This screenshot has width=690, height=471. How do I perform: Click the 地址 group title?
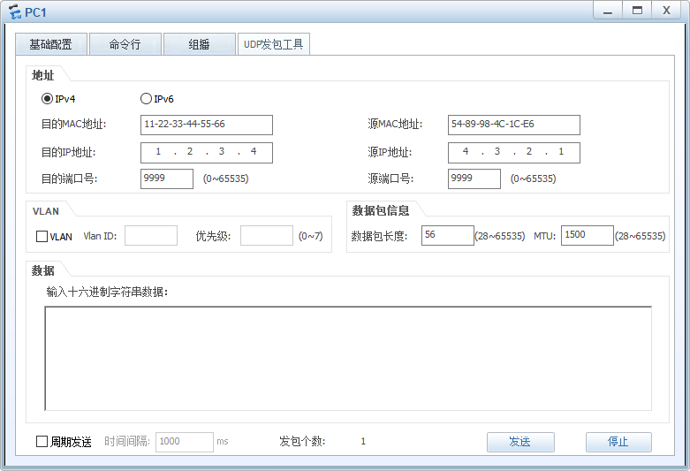pos(42,75)
